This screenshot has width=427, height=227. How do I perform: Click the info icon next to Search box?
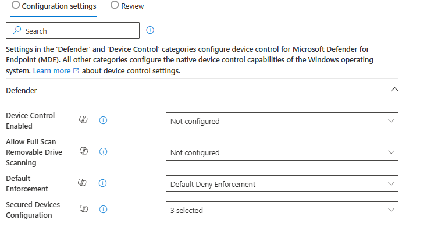(150, 30)
